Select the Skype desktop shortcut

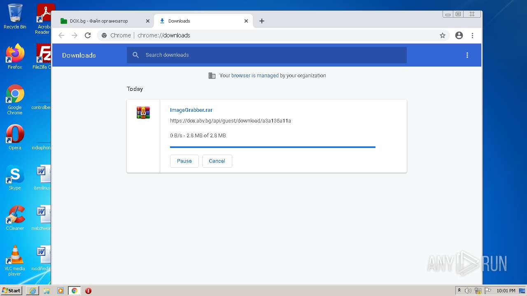click(x=15, y=178)
